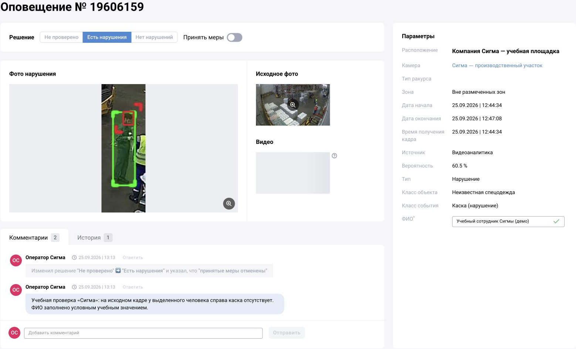Viewport: 576px width, 349px height.
Task: Click the Зона value Вне размеченных зон
Action: point(478,92)
